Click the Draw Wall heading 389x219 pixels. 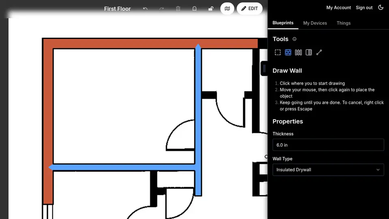tap(287, 71)
